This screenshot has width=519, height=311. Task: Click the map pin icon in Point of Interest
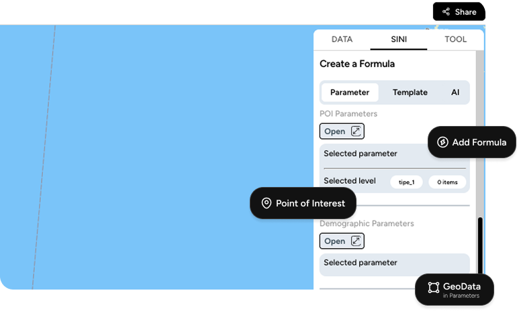(267, 203)
